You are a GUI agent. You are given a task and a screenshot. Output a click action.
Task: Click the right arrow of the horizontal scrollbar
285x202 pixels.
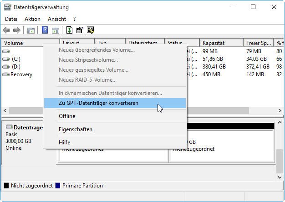point(280,110)
